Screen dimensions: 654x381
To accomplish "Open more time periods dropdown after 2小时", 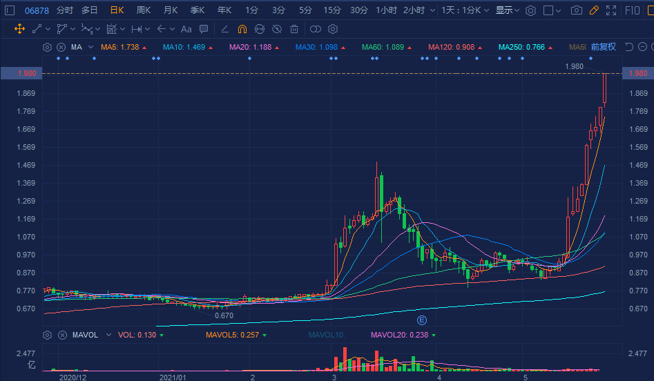I will [x=432, y=10].
